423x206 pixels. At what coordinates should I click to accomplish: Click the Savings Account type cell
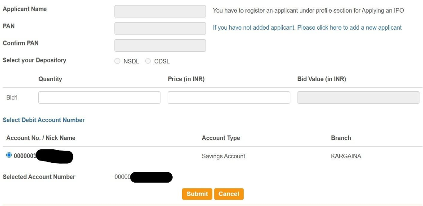pyautogui.click(x=223, y=157)
